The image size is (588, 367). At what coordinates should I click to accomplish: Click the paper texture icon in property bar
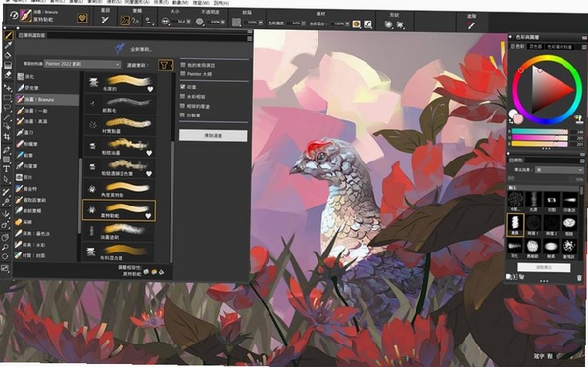click(236, 23)
